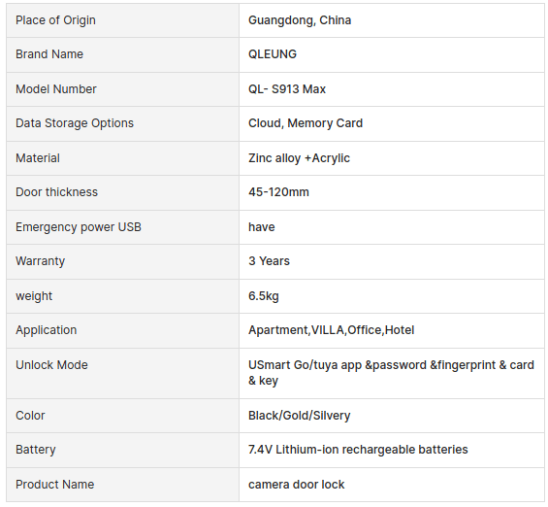
Task: Click the Data Storage Options label
Action: pos(75,123)
